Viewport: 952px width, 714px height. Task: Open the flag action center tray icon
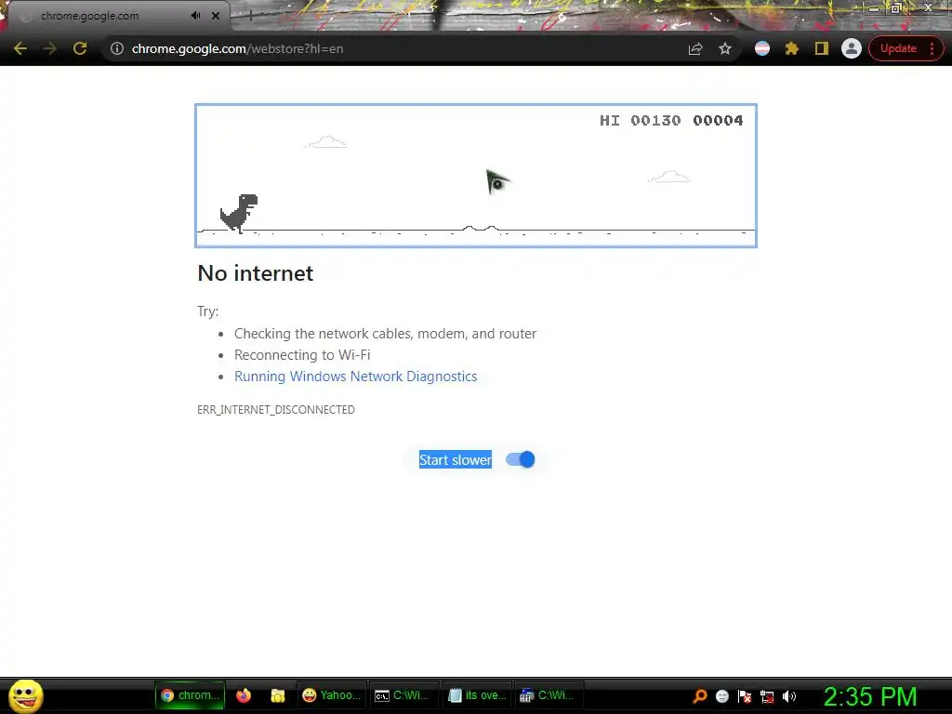[745, 696]
